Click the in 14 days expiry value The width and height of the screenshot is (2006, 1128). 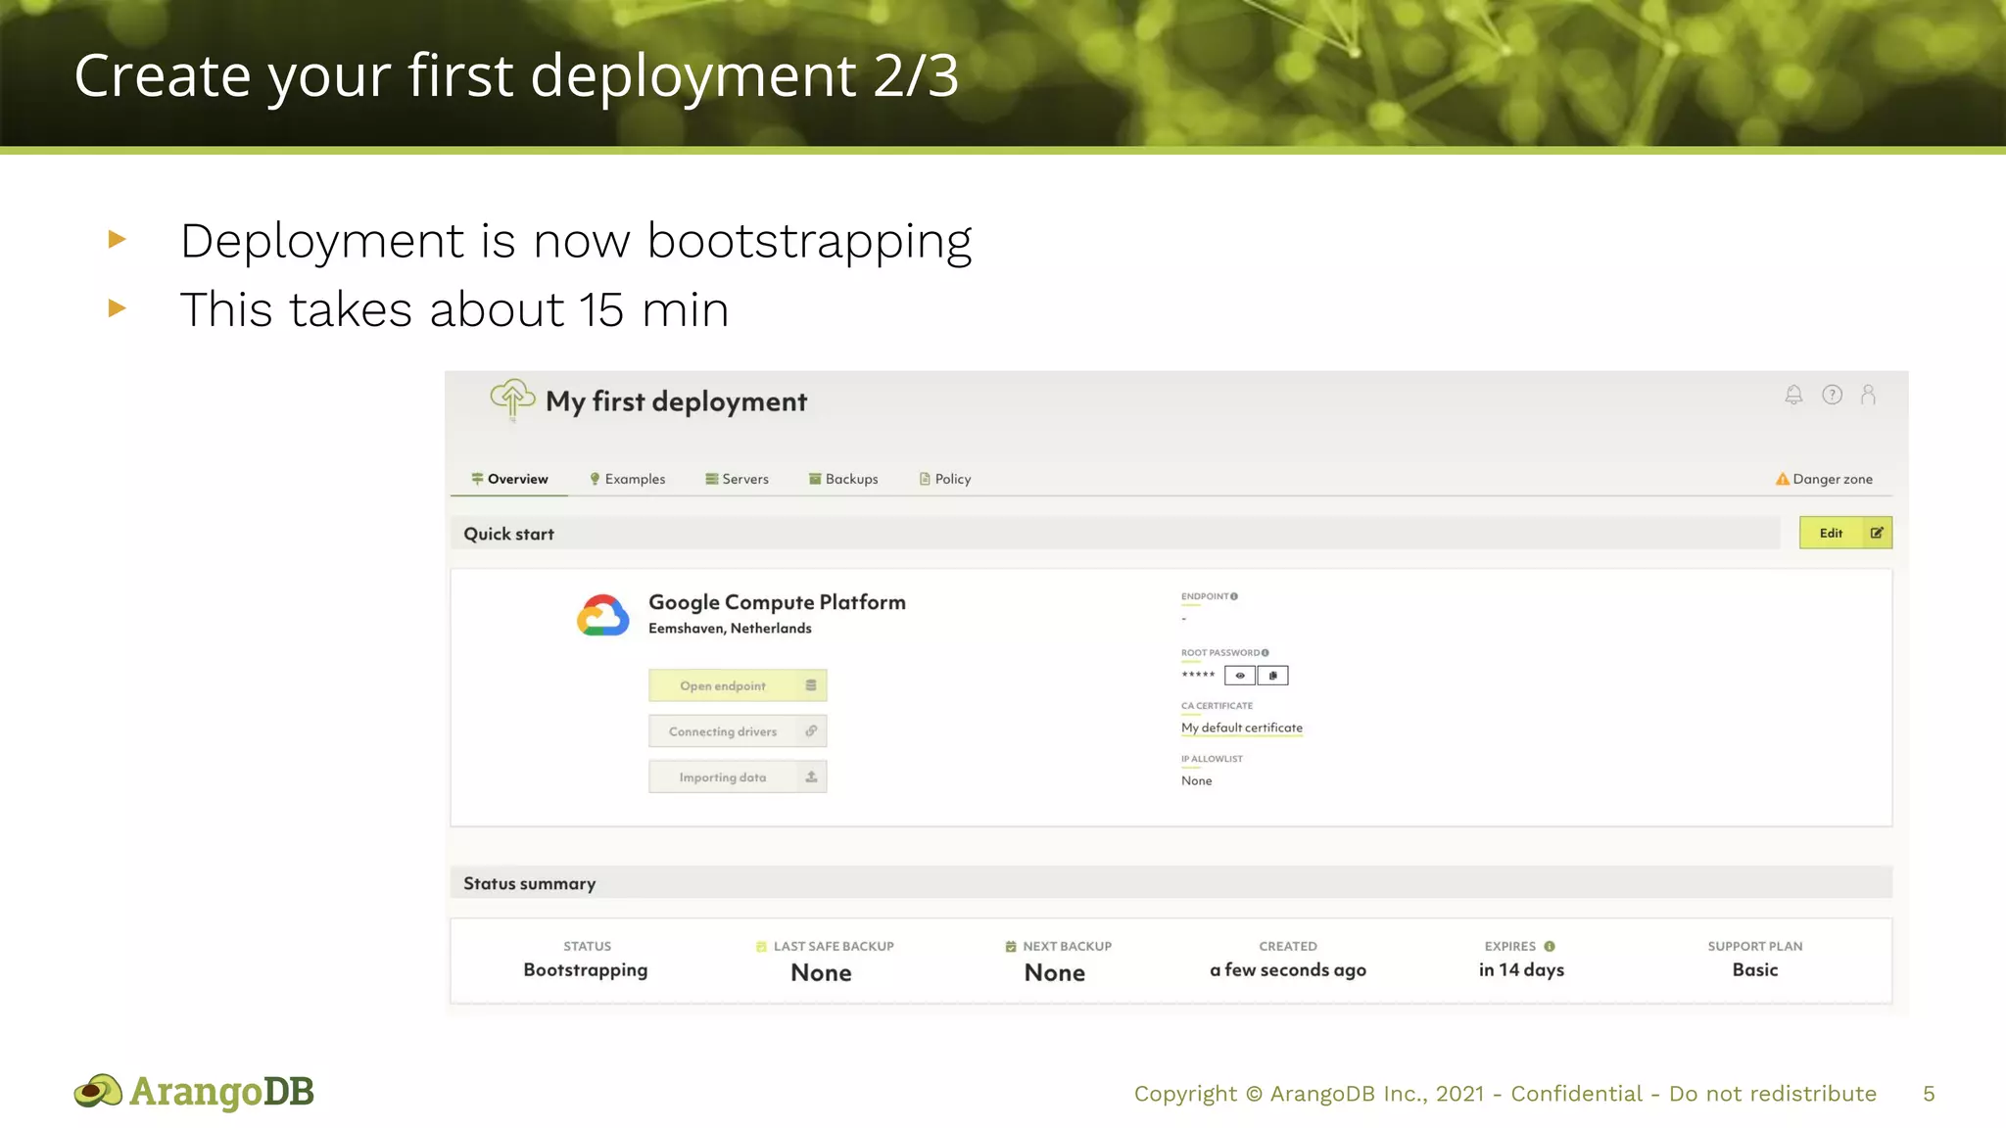point(1521,970)
